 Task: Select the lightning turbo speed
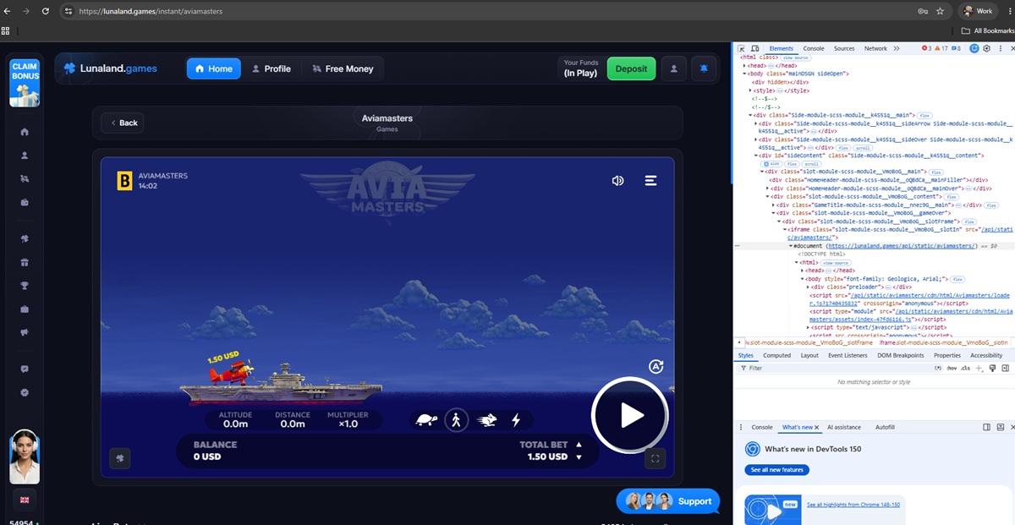tap(515, 419)
